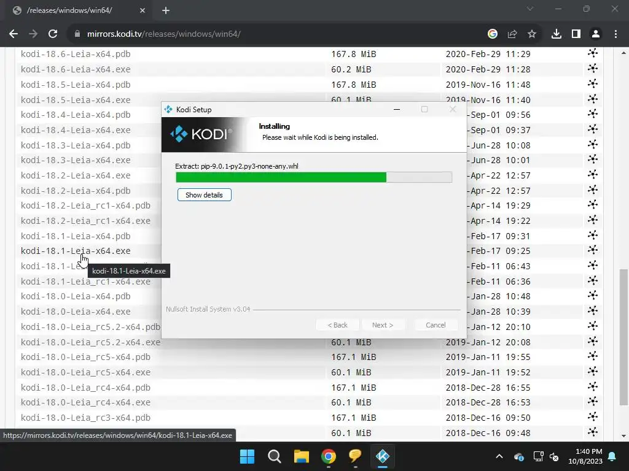
Task: Open kodi-18.2-Leia_rc1-x64.exe link
Action: (x=85, y=221)
